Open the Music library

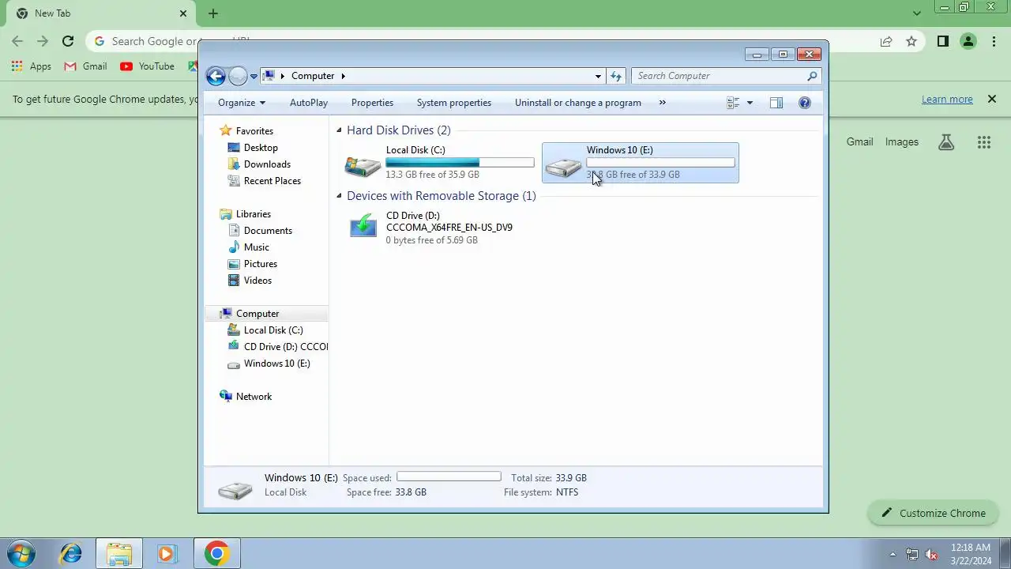click(x=257, y=247)
